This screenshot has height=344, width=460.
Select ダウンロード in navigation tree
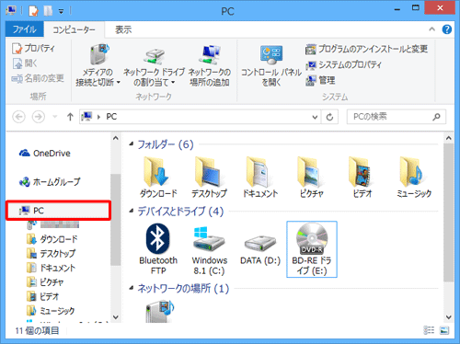point(52,239)
